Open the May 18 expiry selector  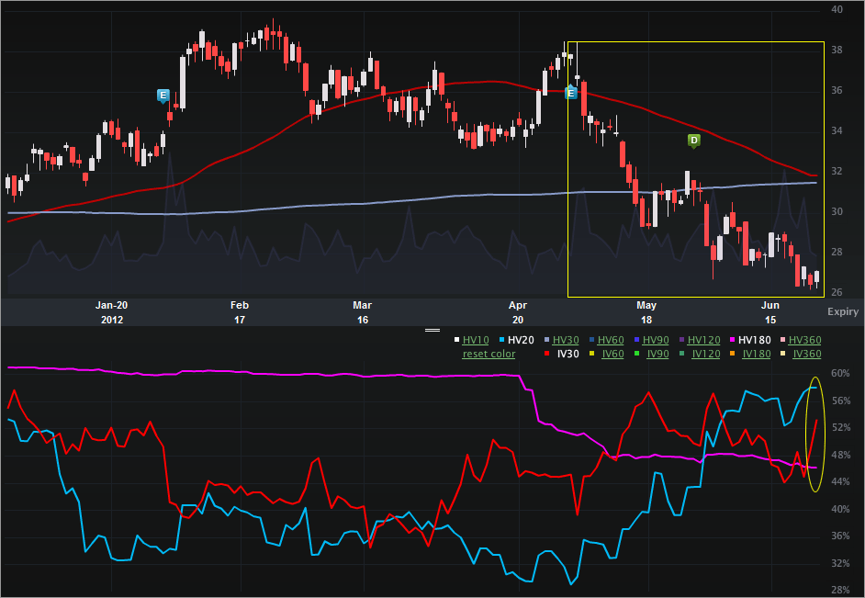[x=646, y=312]
